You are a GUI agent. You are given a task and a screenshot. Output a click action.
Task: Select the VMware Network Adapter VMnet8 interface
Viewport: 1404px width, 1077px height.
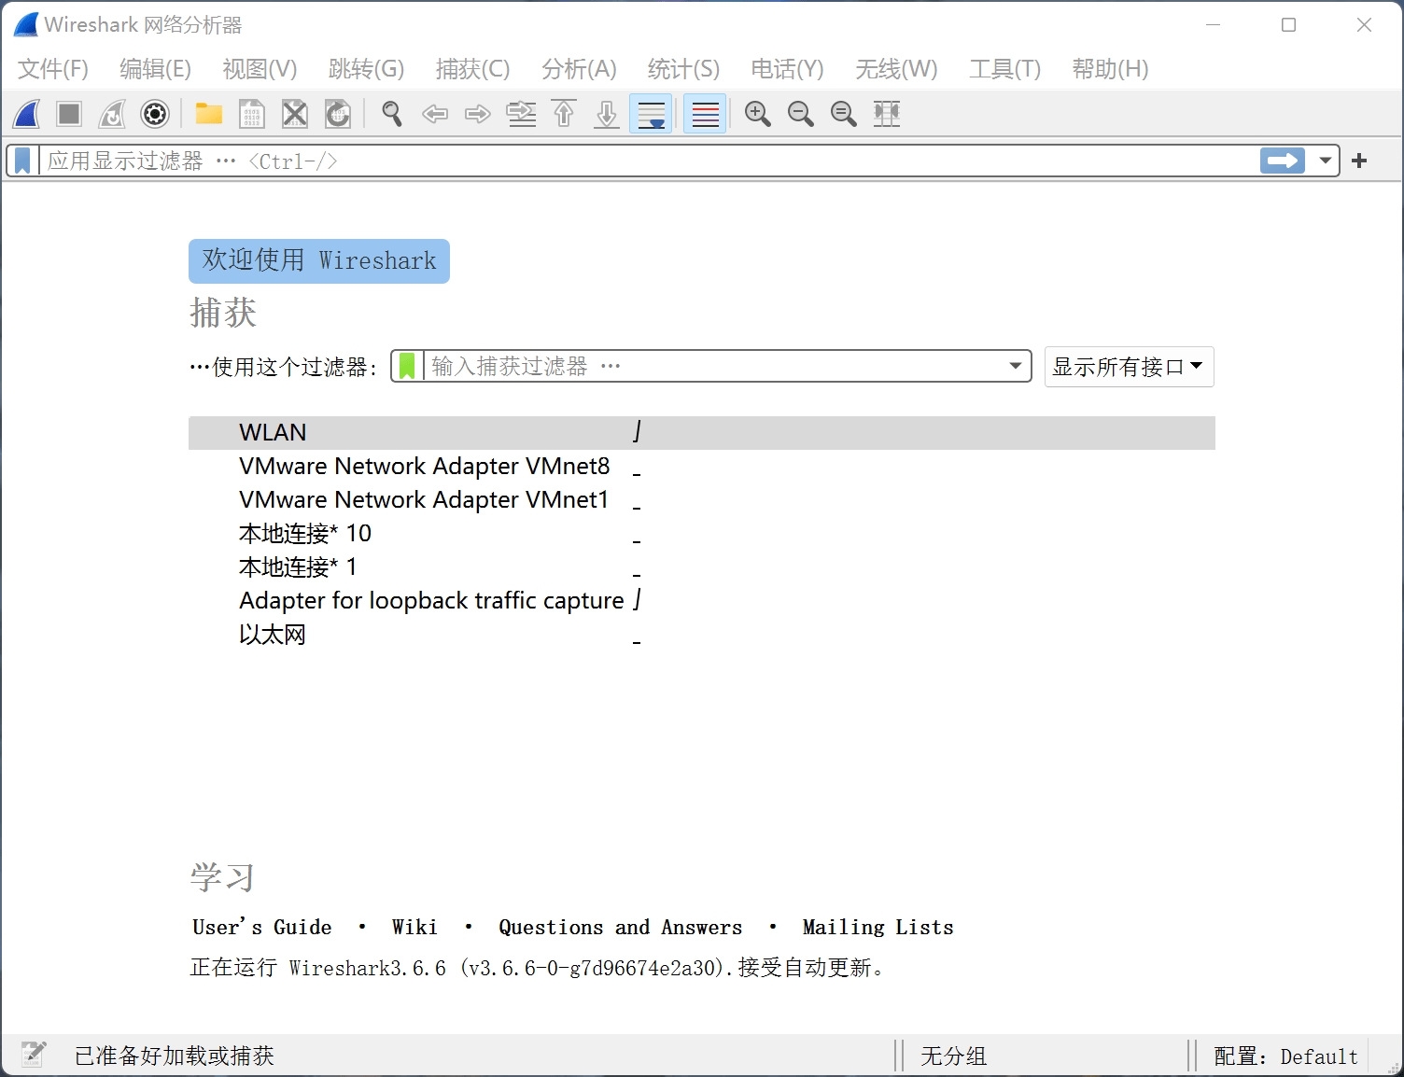[702, 467]
